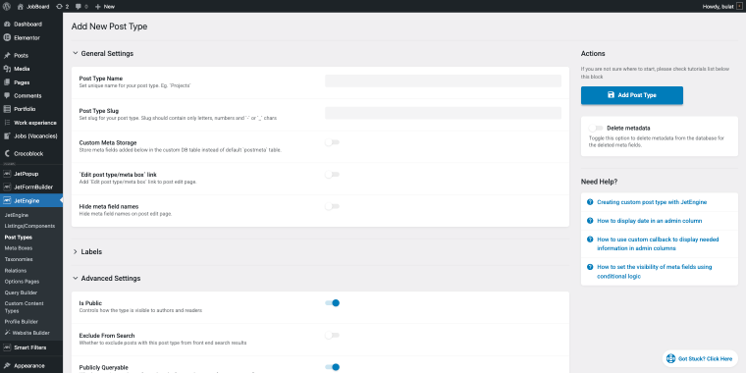Turn on Hide meta field names
746x373 pixels.
[x=332, y=206]
